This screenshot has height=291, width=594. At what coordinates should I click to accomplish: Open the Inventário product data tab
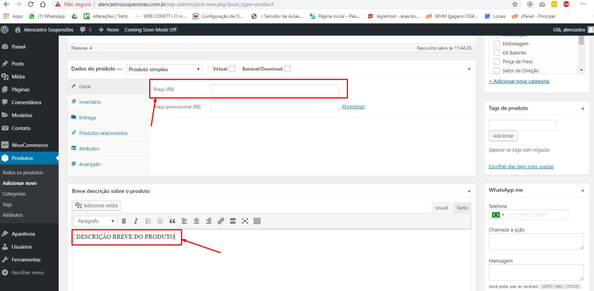coord(90,102)
